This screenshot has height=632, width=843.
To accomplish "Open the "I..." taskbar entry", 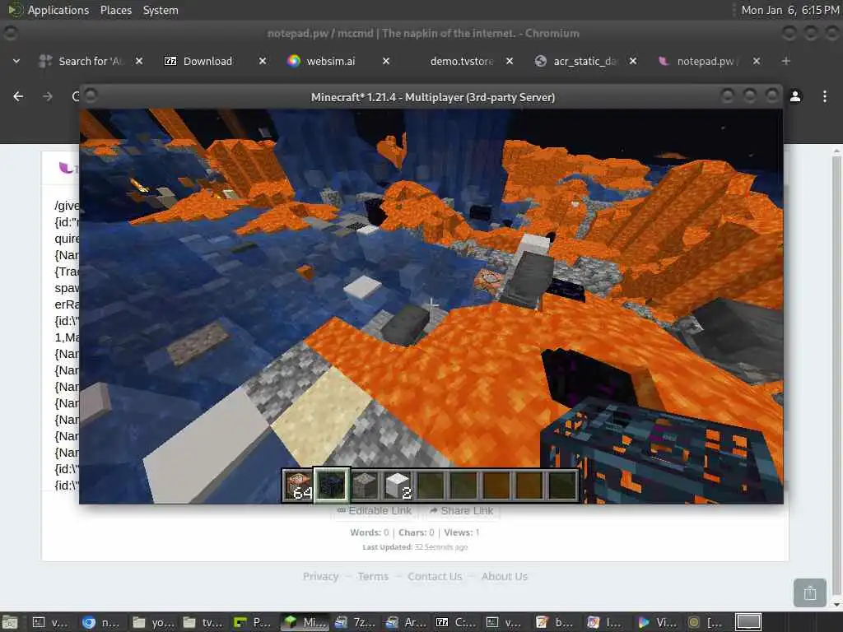I will point(608,622).
